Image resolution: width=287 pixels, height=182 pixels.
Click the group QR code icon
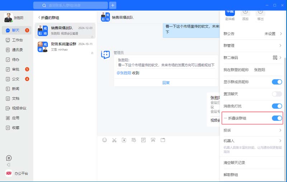275,58
